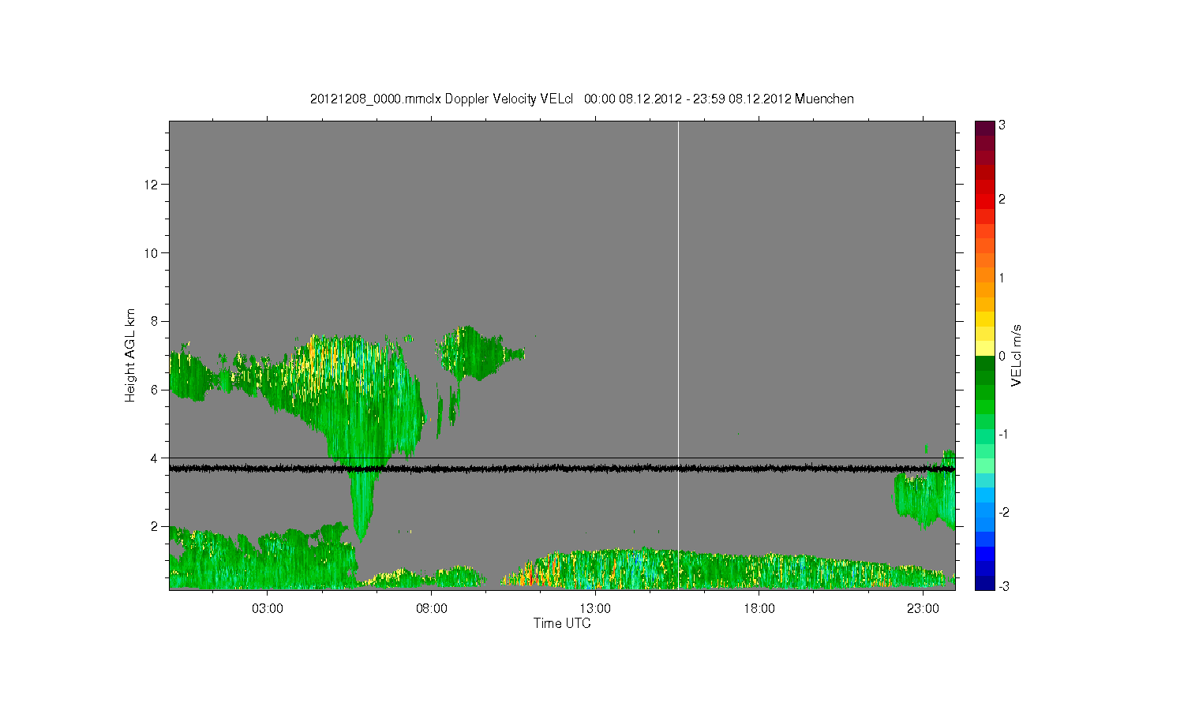Click the white vertical data-gap line in the plot
Image resolution: width=1184 pixels, height=710 pixels.
pos(678,355)
